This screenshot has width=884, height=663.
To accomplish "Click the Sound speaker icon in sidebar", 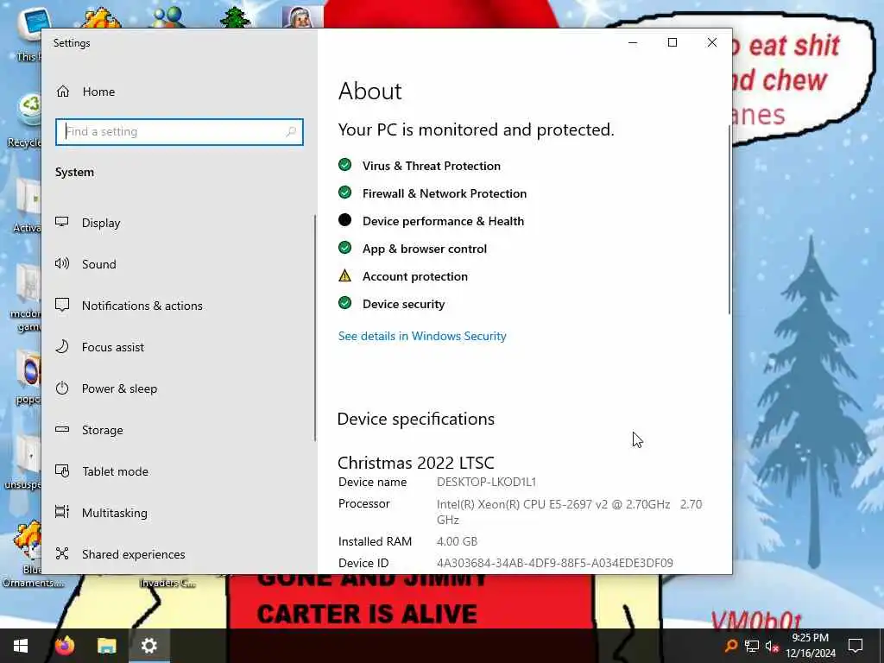I will pos(62,263).
